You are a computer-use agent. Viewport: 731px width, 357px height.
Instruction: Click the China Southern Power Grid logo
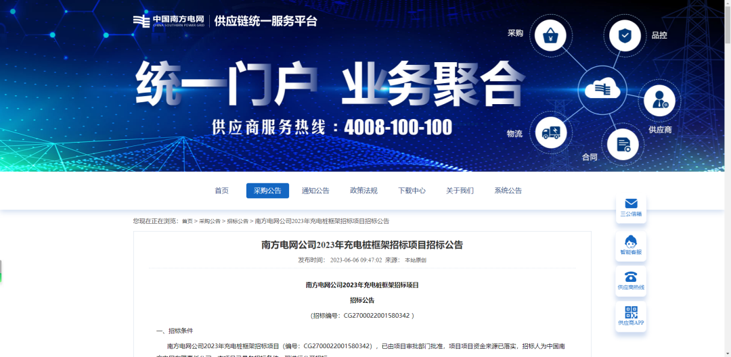pyautogui.click(x=169, y=21)
